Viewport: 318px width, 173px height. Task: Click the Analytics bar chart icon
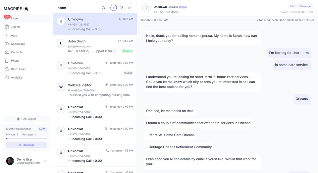click(x=7, y=78)
